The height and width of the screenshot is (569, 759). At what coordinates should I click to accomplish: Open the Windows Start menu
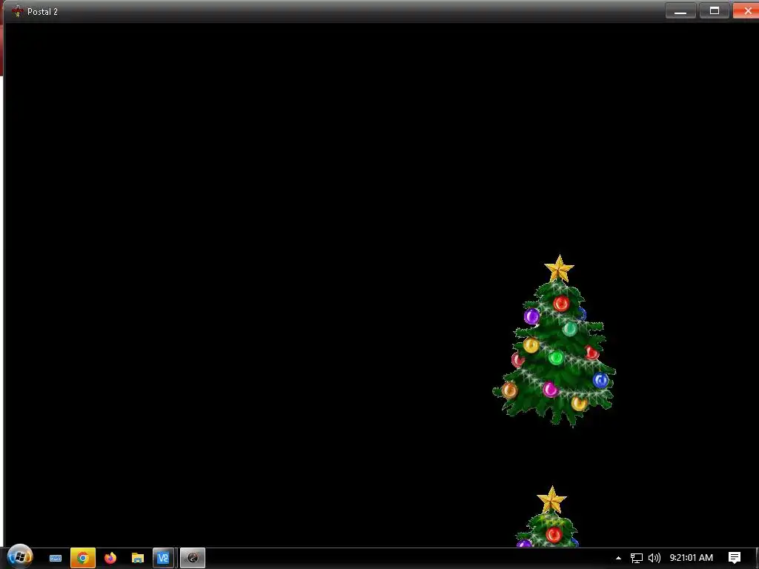[x=19, y=556]
